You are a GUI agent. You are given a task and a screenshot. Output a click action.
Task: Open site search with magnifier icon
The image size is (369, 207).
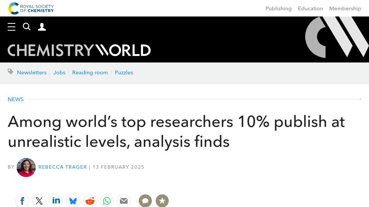point(27,27)
